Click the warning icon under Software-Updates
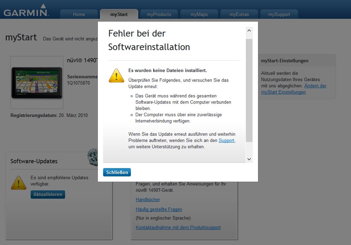 pos(18,183)
